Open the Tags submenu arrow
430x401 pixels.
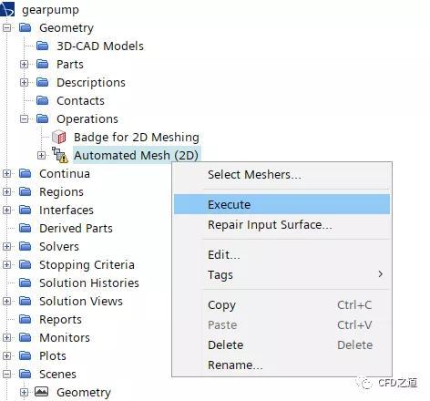[381, 274]
